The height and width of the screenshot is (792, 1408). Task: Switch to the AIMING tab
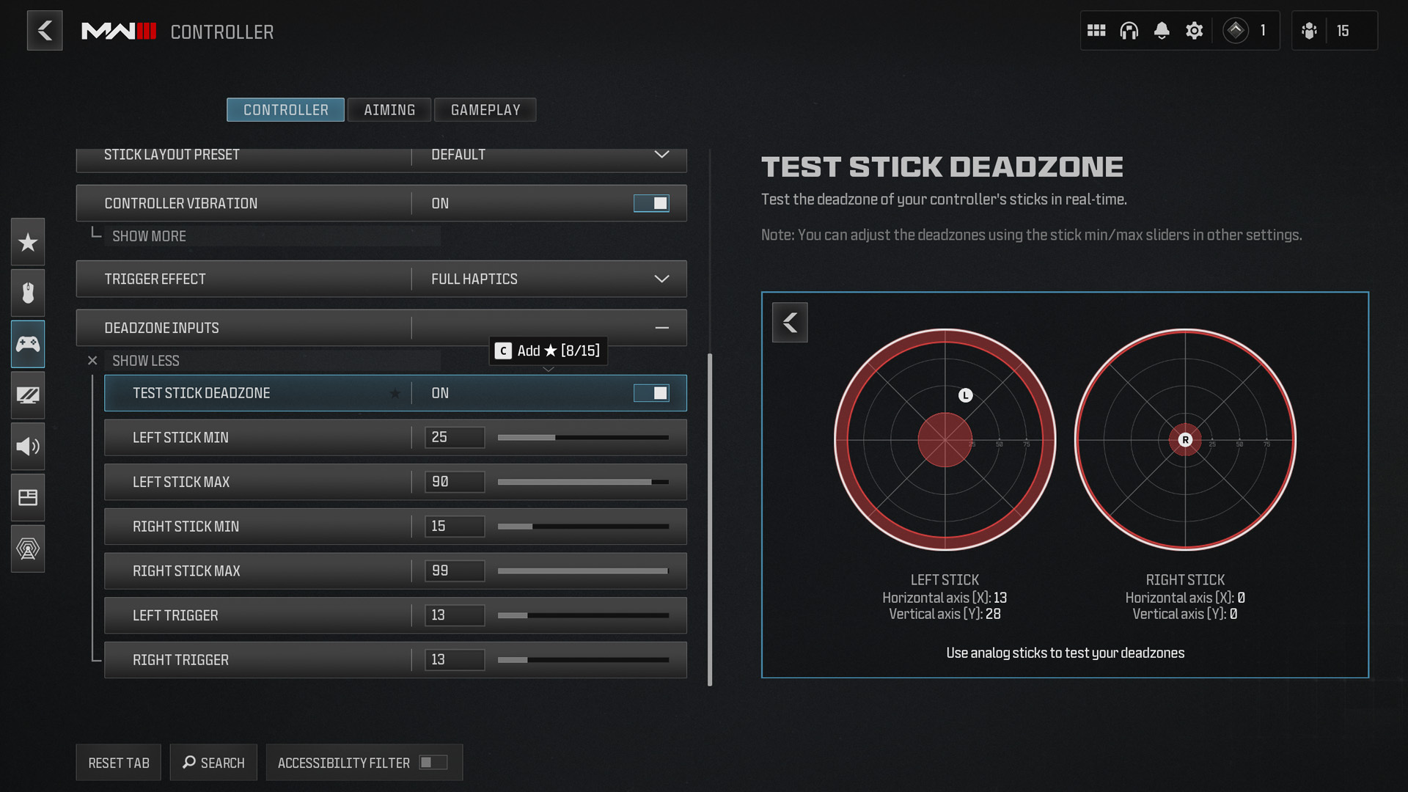pyautogui.click(x=389, y=109)
